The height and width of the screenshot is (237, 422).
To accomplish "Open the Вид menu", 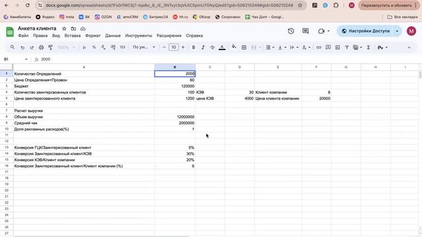I will (x=56, y=36).
